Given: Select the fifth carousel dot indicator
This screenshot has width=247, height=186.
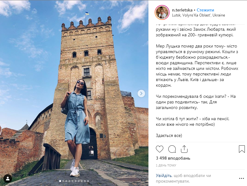Looking at the screenshot, I should 73,181.
